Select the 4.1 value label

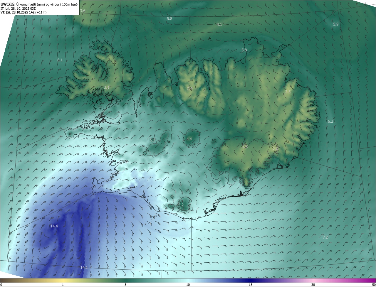pos(219,25)
